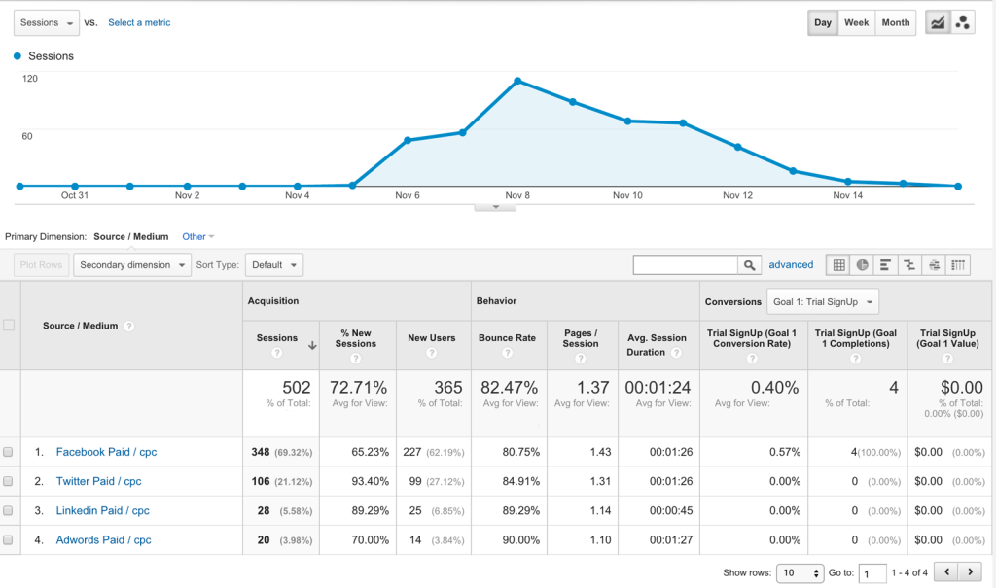The height and width of the screenshot is (588, 996).
Task: Open the Secondary dimension dropdown
Action: pyautogui.click(x=132, y=264)
